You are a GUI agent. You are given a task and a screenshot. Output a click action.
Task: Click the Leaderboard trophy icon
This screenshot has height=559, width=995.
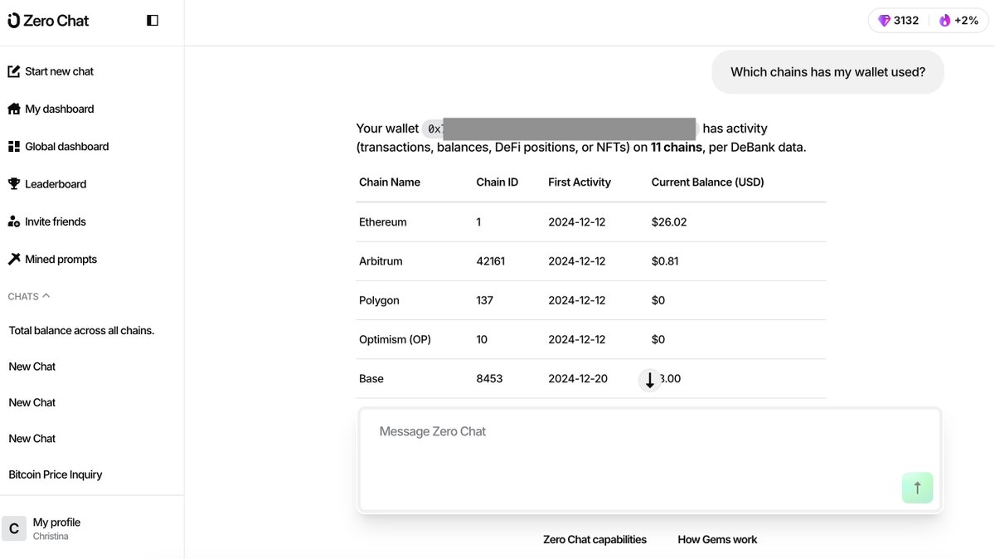(x=14, y=184)
